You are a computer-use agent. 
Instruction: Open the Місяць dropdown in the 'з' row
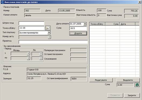pyautogui.click(x=29, y=54)
